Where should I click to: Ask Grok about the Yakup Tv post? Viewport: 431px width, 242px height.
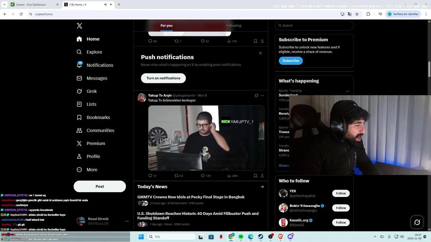point(256,95)
